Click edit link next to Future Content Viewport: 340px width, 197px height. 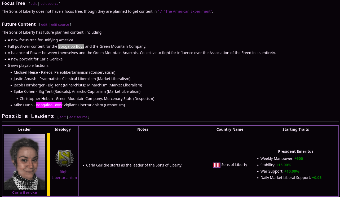pyautogui.click(x=44, y=24)
